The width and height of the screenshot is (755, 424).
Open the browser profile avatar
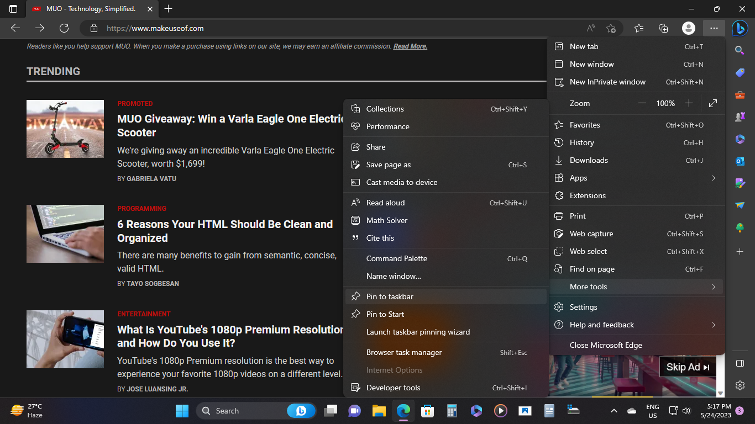[x=688, y=28]
